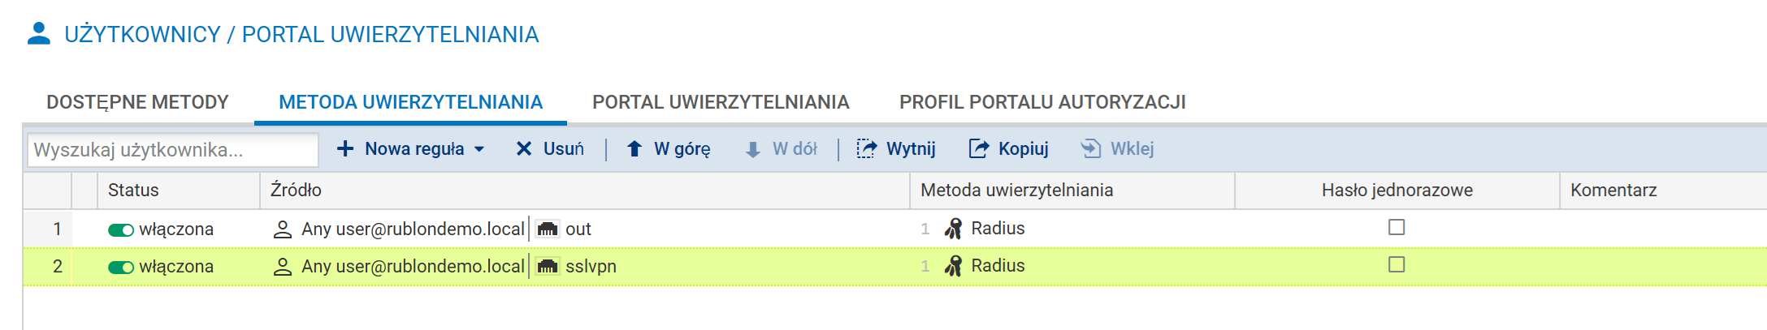Viewport: 1767px width, 330px height.
Task: Check the Hasło jednorazowe box in row 2
Action: click(1397, 265)
